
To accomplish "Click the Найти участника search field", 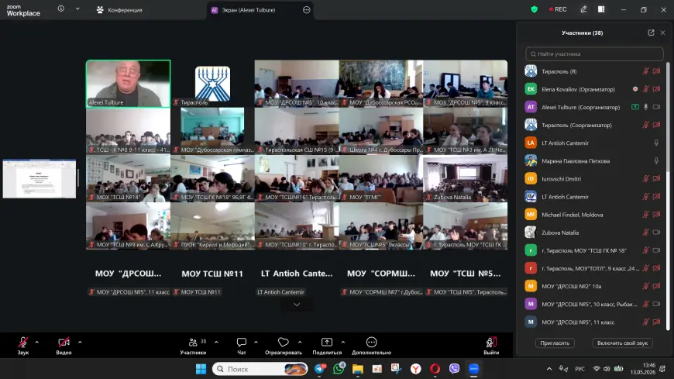I will click(x=594, y=53).
